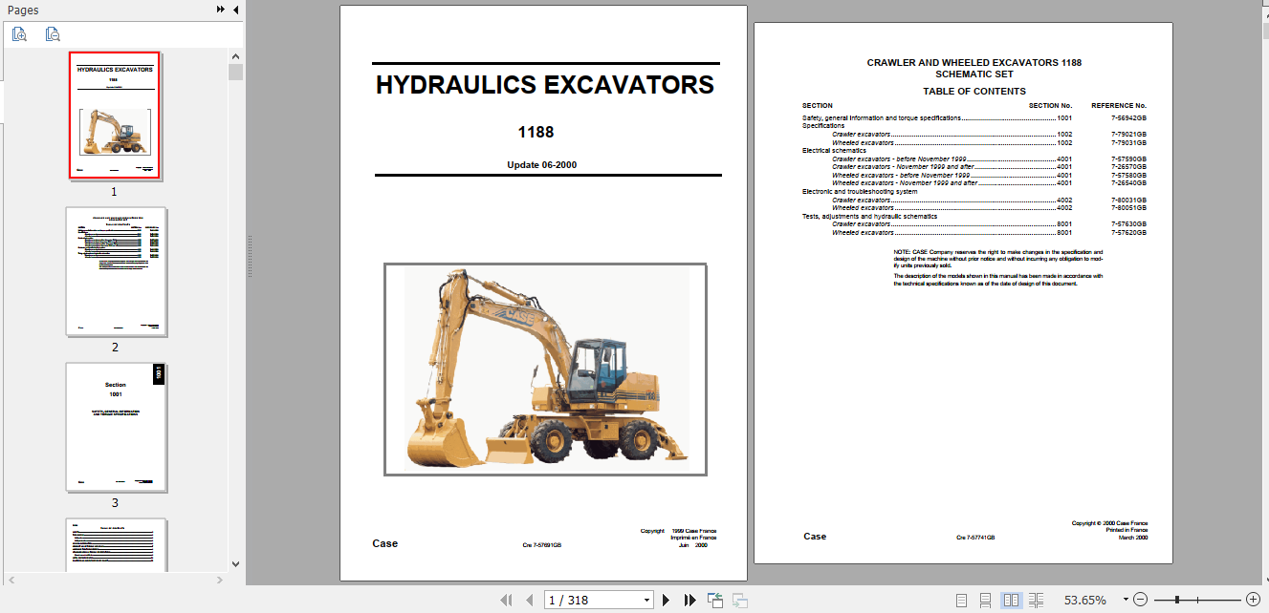Click Cre 7-57741GB reference on contents page
1269x613 pixels.
coord(975,539)
